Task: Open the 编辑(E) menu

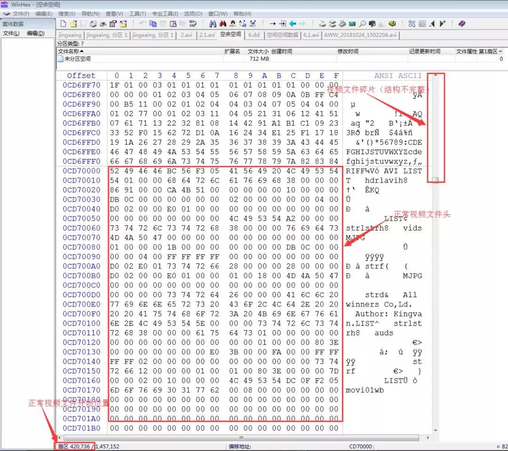Action: click(44, 14)
